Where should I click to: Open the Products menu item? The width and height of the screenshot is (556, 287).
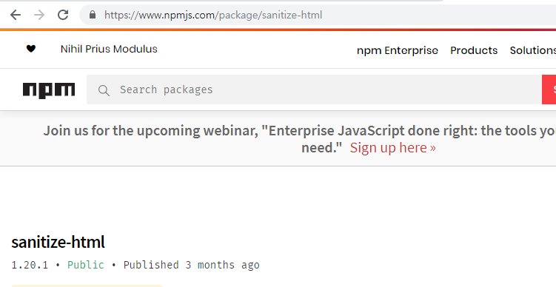pyautogui.click(x=474, y=50)
